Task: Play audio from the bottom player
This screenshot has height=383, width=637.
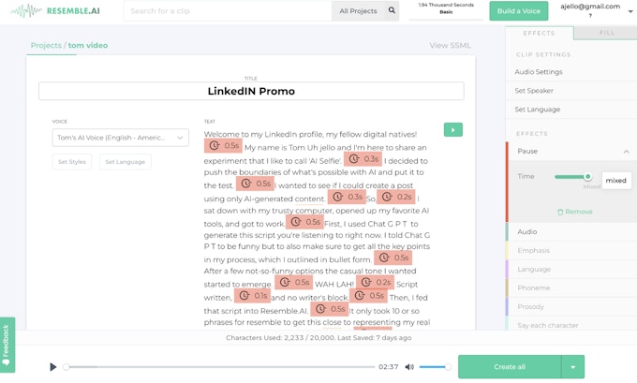Action: pyautogui.click(x=53, y=367)
